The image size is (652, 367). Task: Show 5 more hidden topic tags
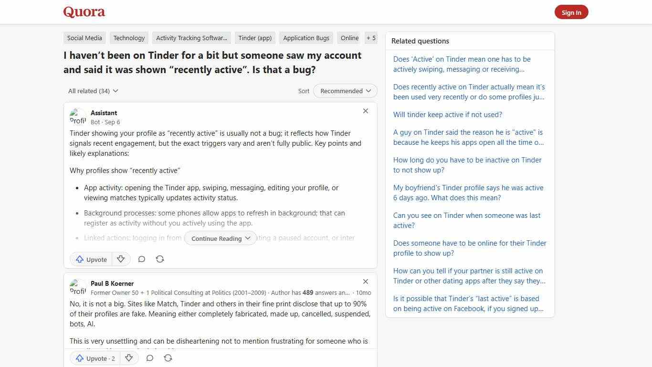(x=371, y=38)
